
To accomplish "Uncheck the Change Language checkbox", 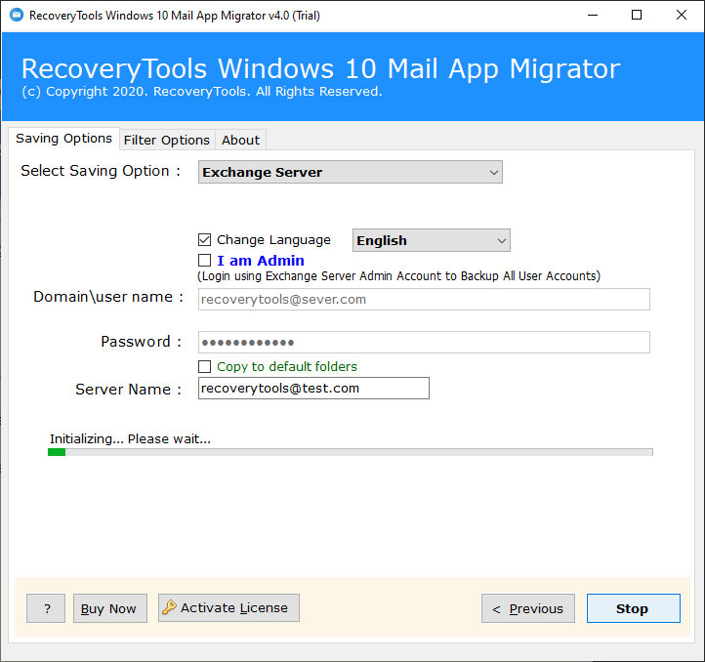I will (x=205, y=239).
